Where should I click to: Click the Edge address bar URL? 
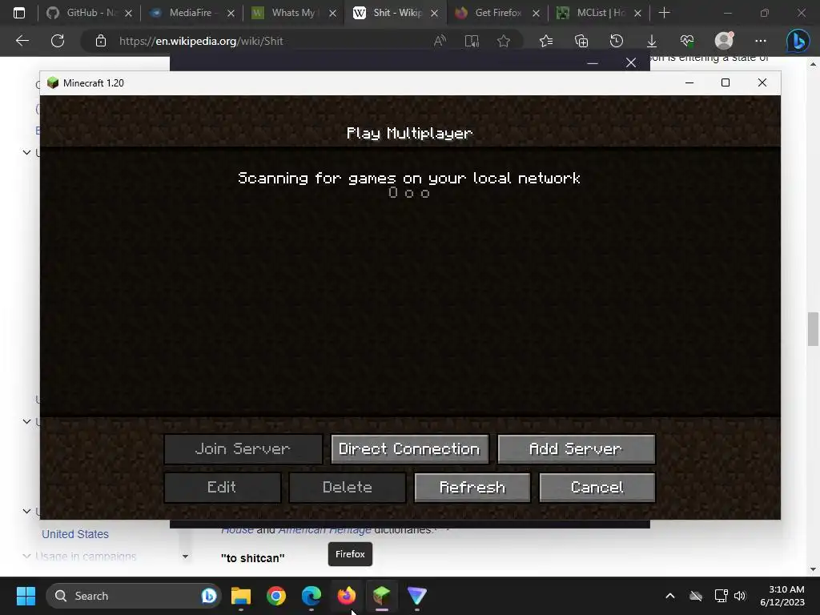click(201, 41)
